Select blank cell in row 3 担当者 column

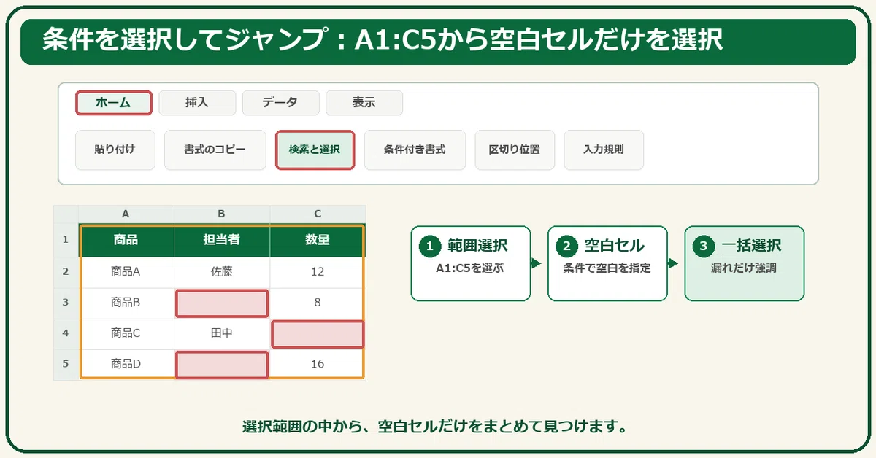coord(222,303)
